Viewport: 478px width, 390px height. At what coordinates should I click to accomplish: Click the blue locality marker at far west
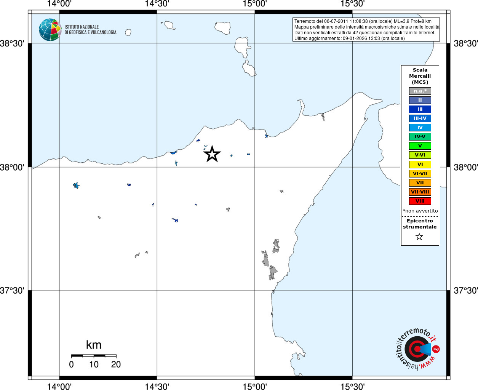point(76,185)
